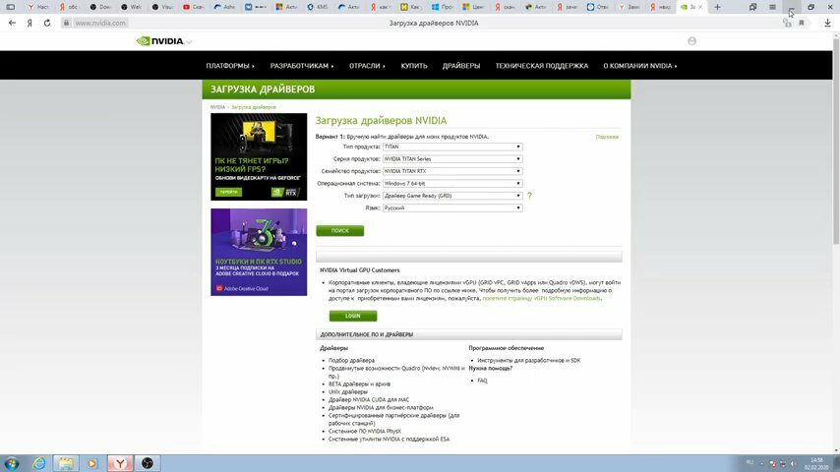Open the BETA драйверы и архив link
This screenshot has height=472, width=840.
coord(359,384)
